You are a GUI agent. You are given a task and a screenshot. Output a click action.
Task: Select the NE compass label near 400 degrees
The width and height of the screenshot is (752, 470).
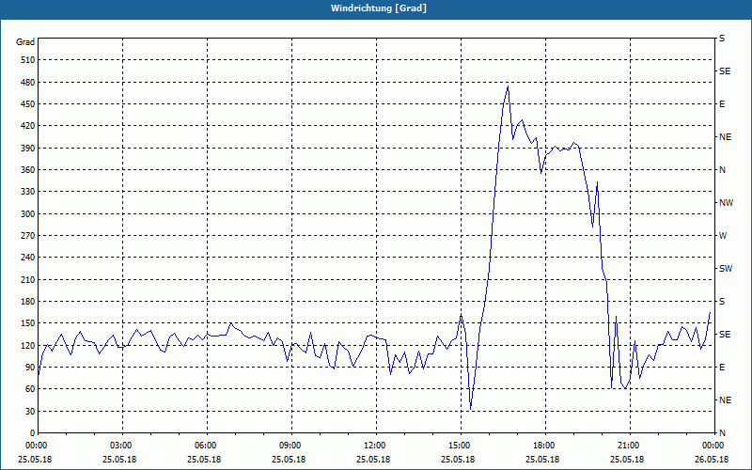click(x=725, y=137)
